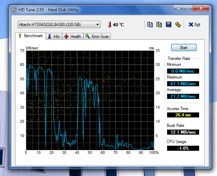This screenshot has height=176, width=217.
Task: Click the copy text to clipboard icon
Action: point(150,25)
